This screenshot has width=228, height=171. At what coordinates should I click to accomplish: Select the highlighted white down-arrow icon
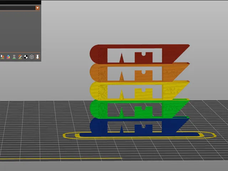pos(37,57)
